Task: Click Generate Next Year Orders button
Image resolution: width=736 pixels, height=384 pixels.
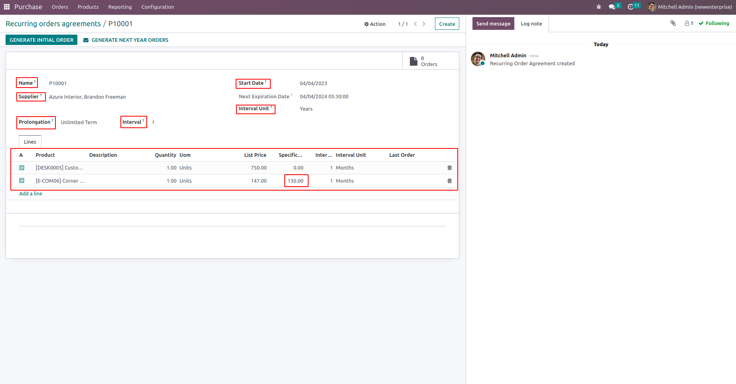Action: [x=126, y=40]
